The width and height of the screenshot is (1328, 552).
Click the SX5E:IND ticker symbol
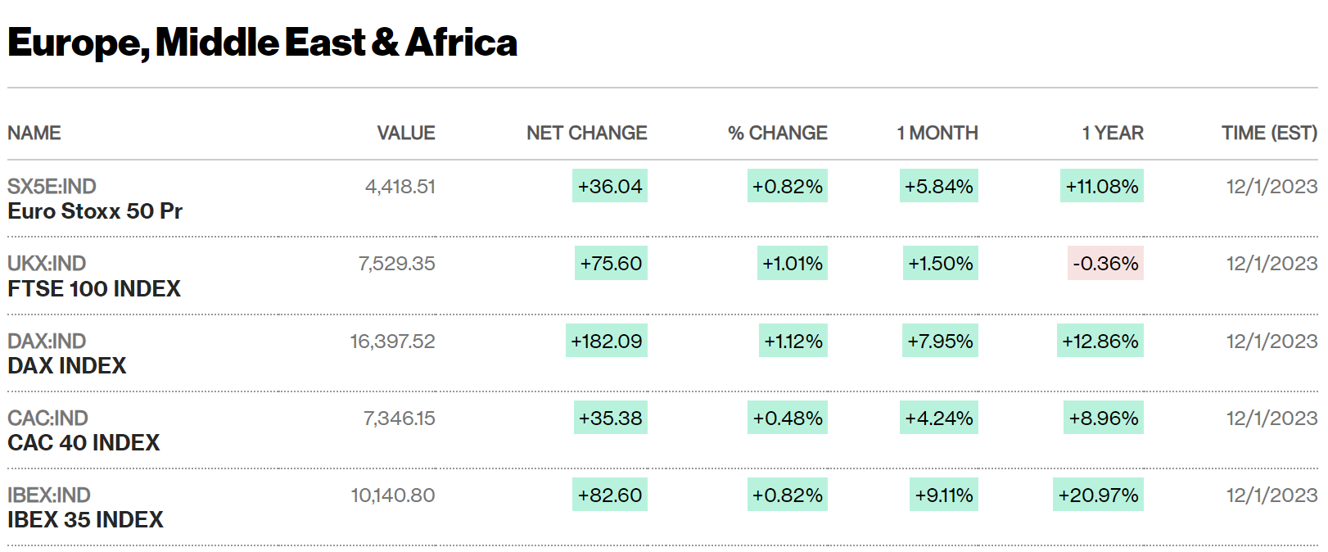[52, 187]
